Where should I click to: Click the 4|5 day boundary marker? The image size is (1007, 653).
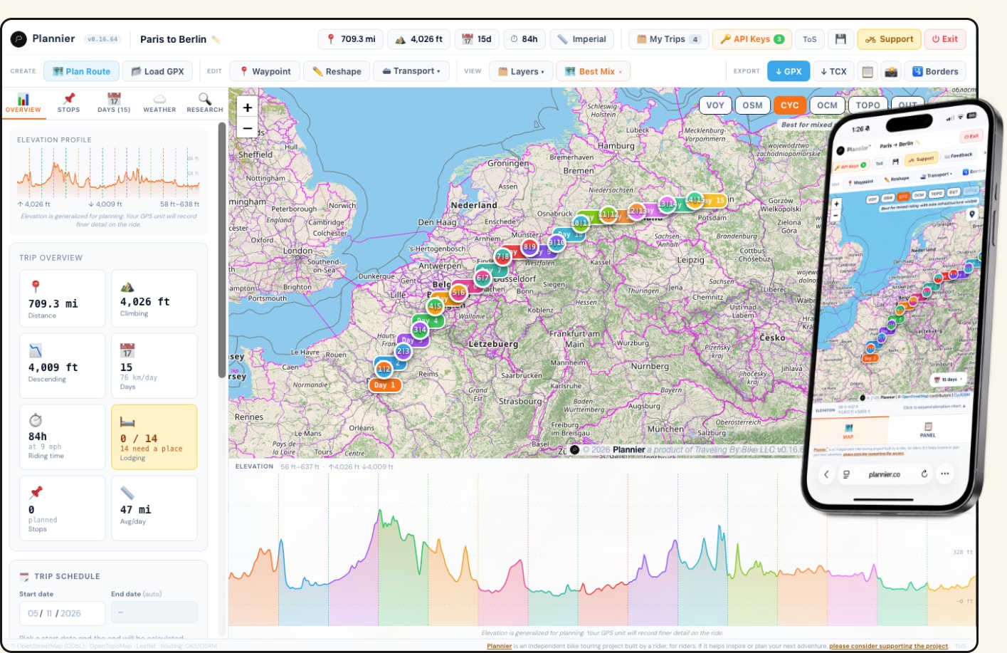point(435,306)
